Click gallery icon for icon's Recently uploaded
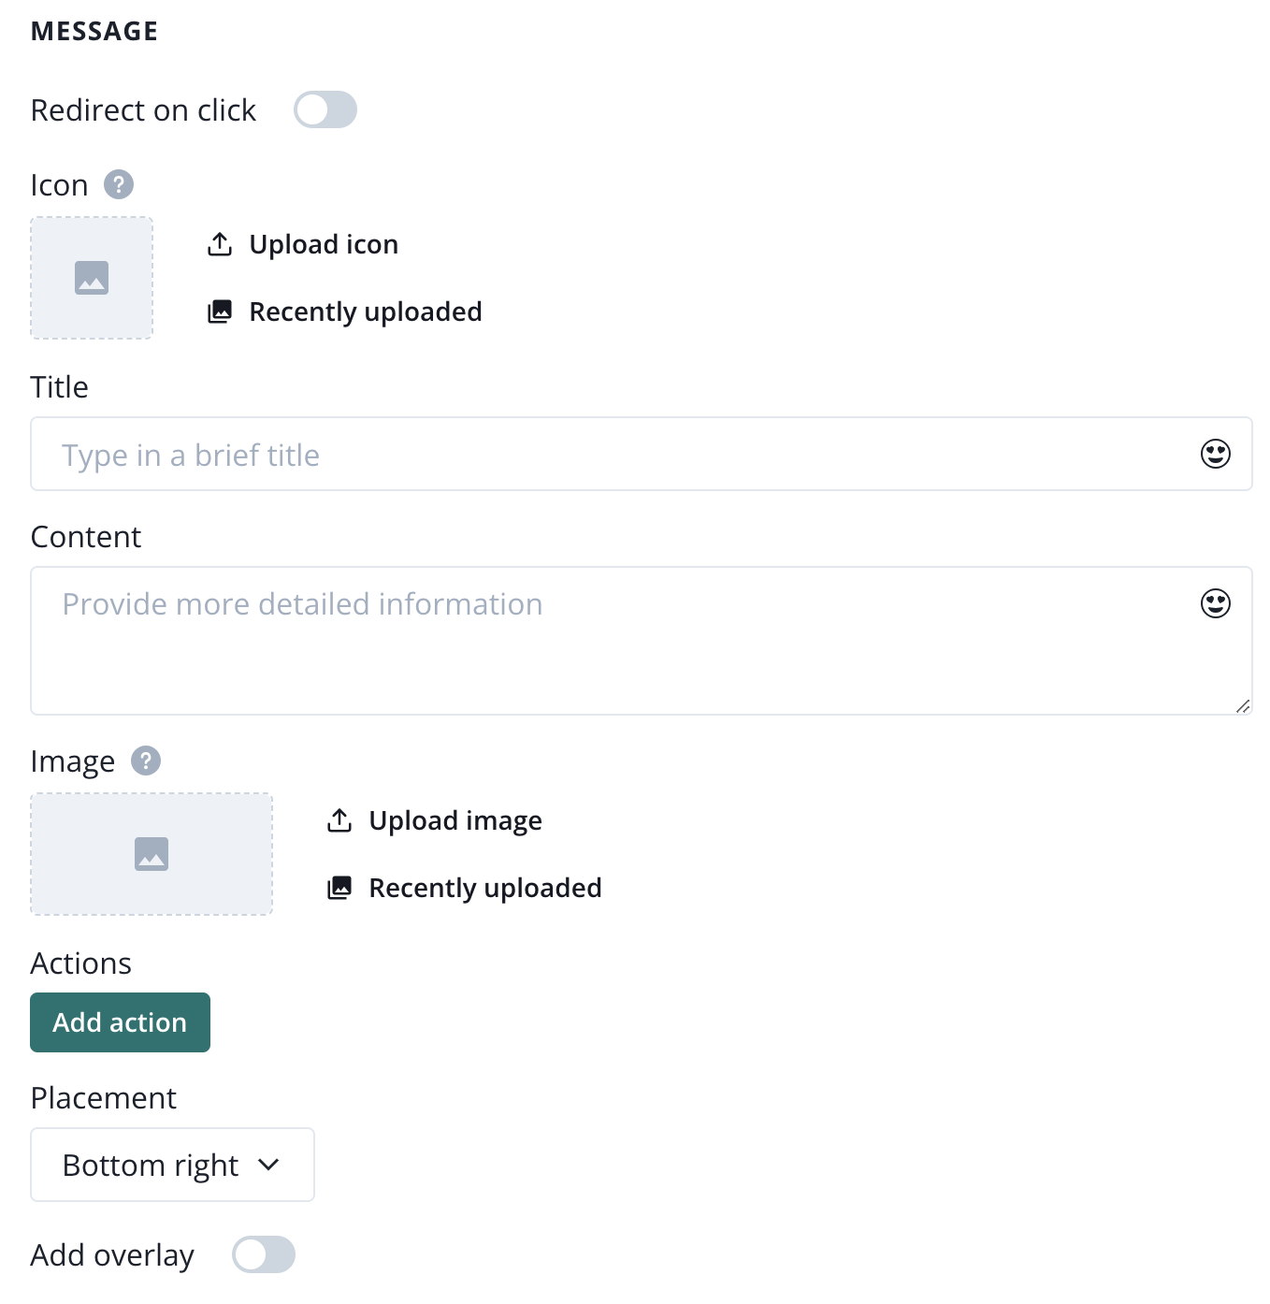This screenshot has height=1304, width=1270. [x=220, y=312]
